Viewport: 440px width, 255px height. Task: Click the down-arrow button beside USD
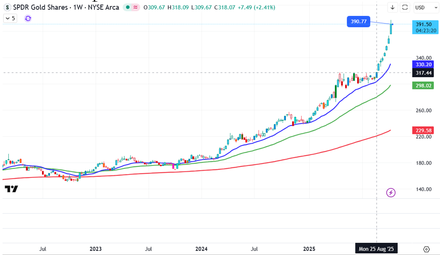click(393, 7)
